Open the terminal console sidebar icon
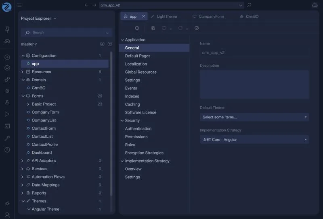Image resolution: width=323 pixels, height=219 pixels. click(7, 126)
